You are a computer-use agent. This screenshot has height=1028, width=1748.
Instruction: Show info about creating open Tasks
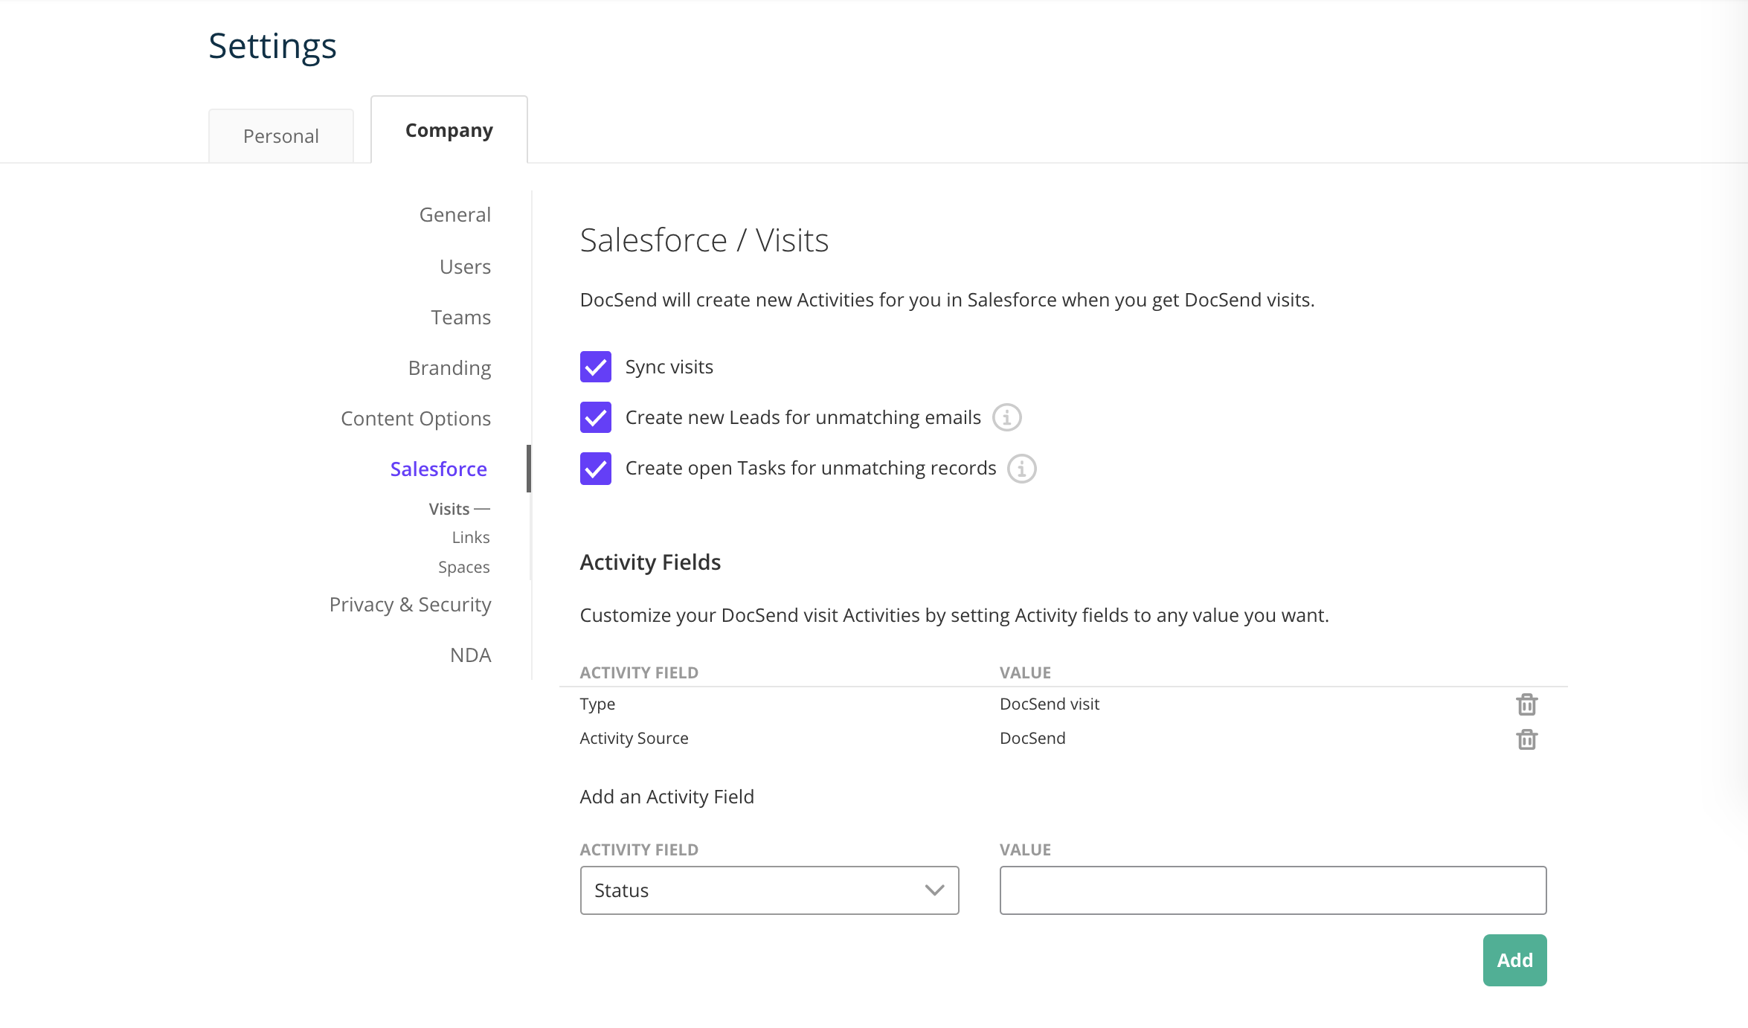click(1022, 469)
